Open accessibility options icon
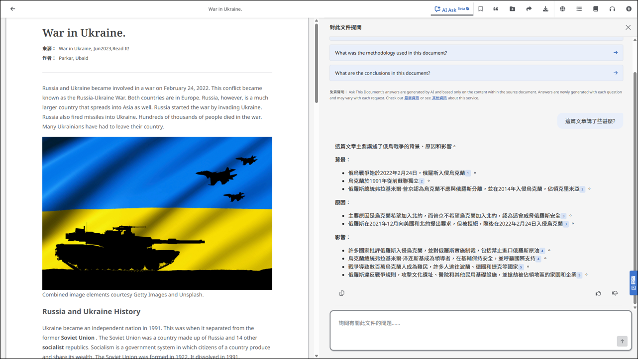This screenshot has height=359, width=638. pos(628,9)
